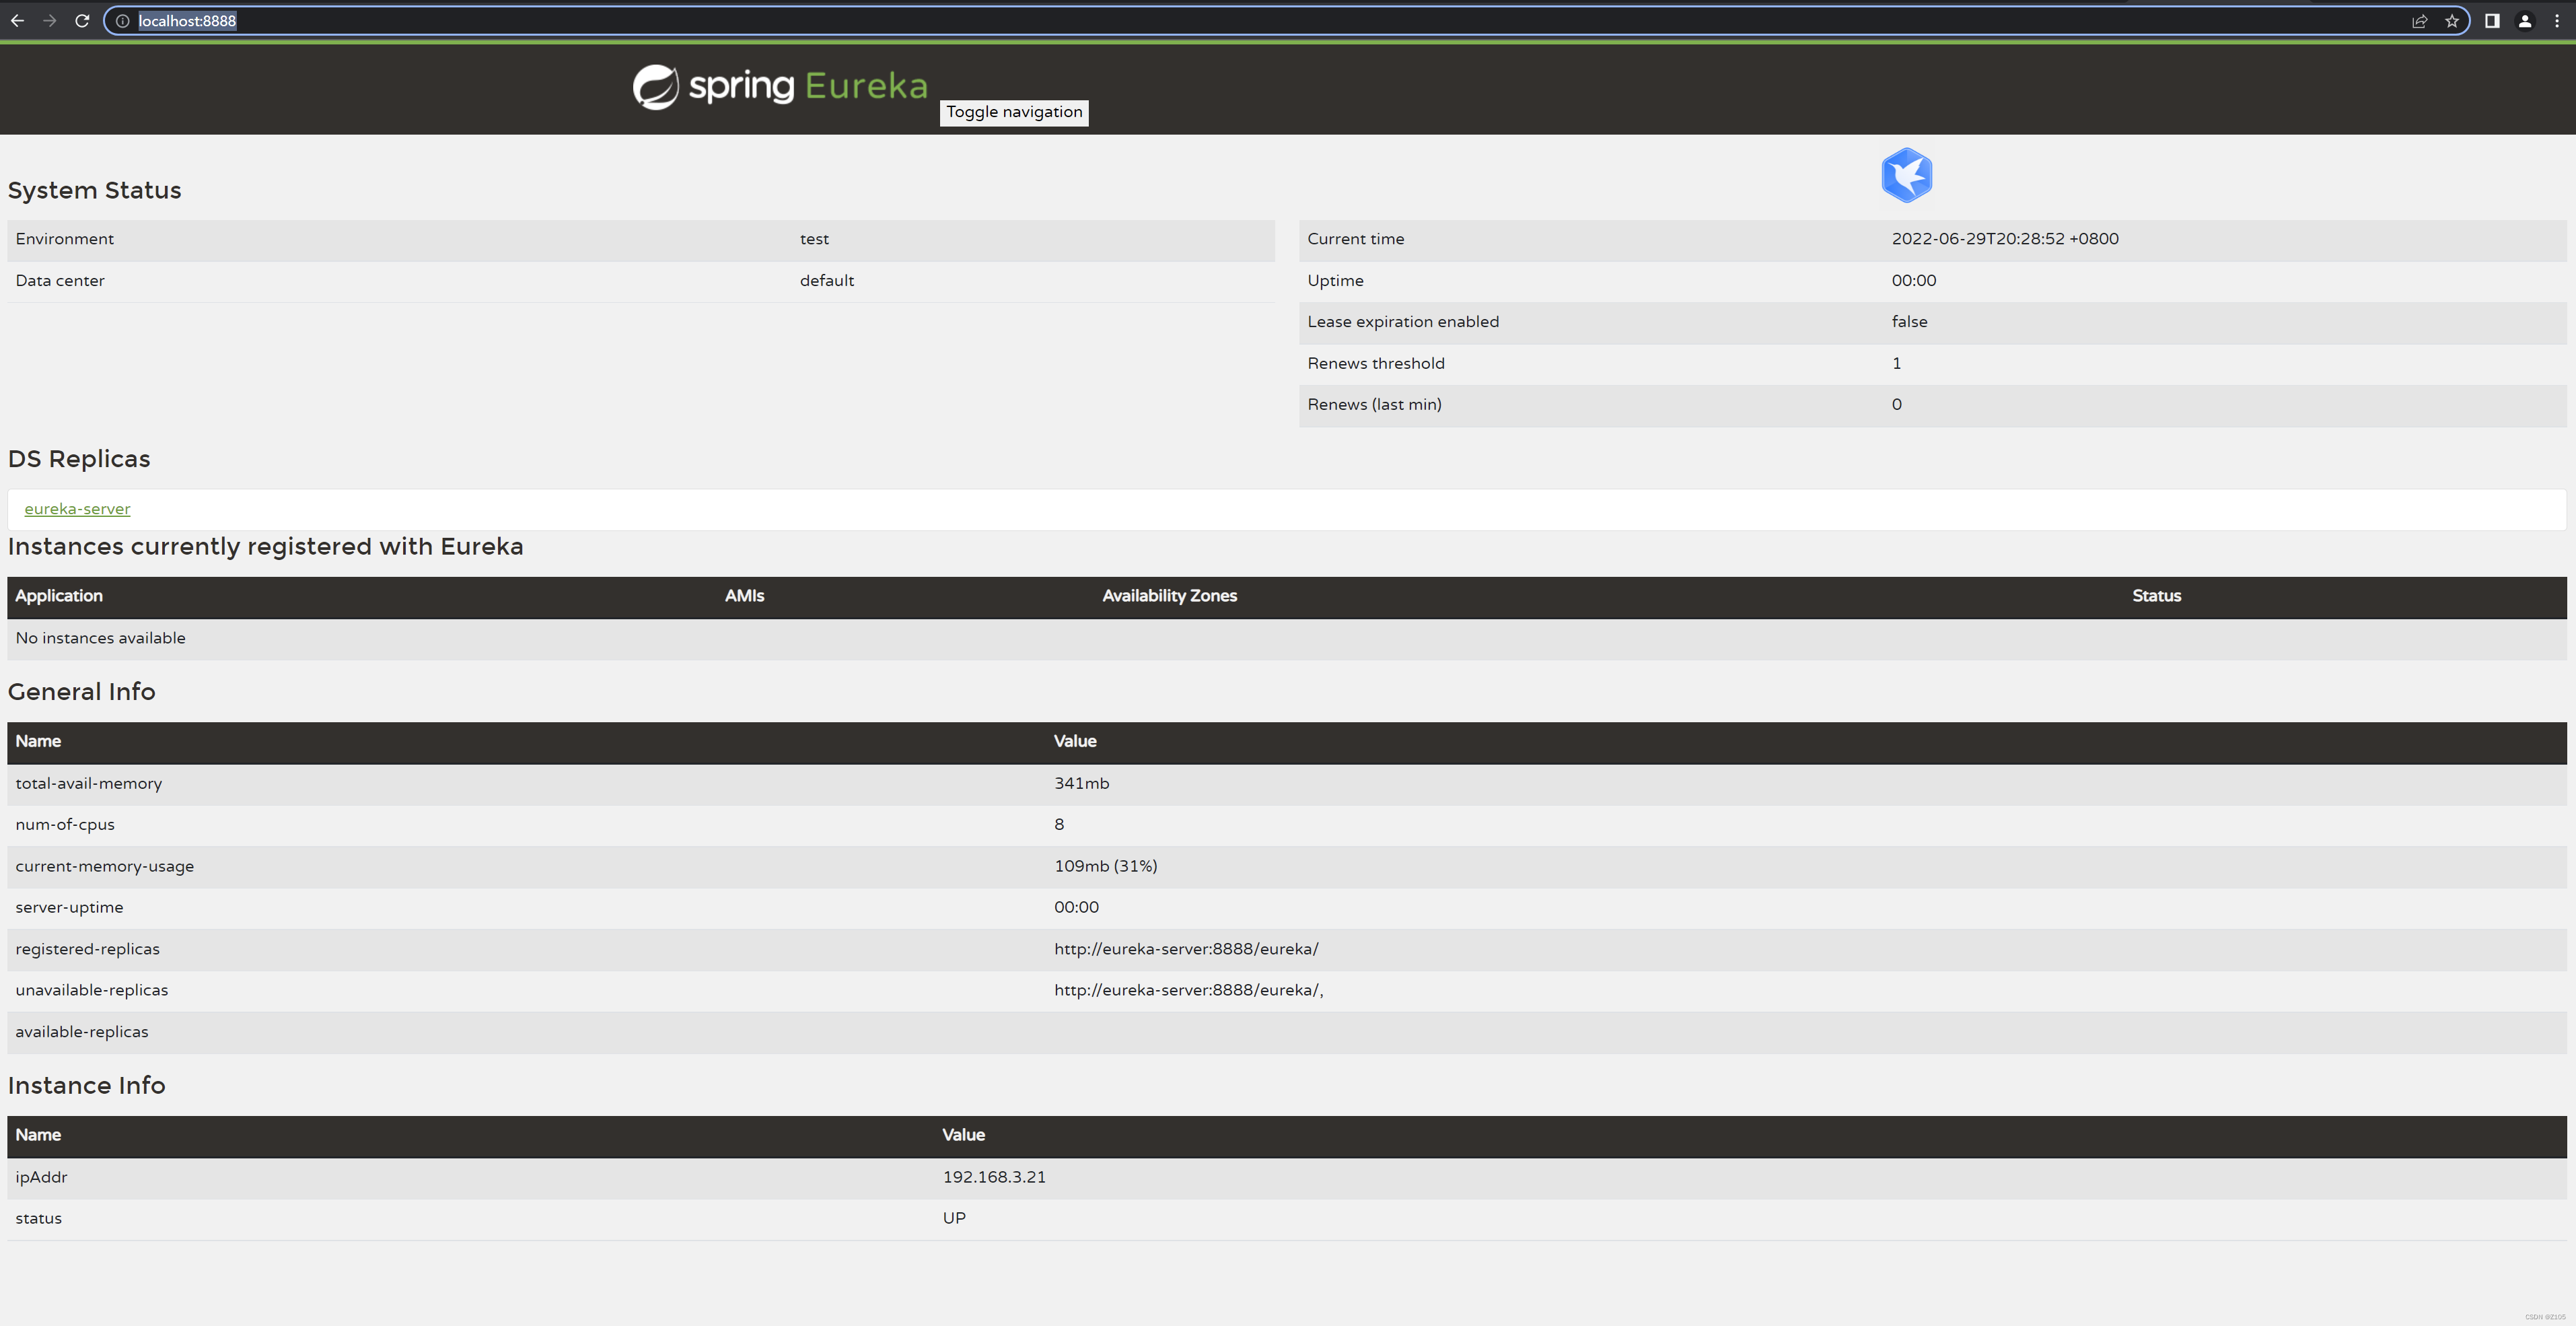Open the browser side panel icon

(x=2492, y=21)
